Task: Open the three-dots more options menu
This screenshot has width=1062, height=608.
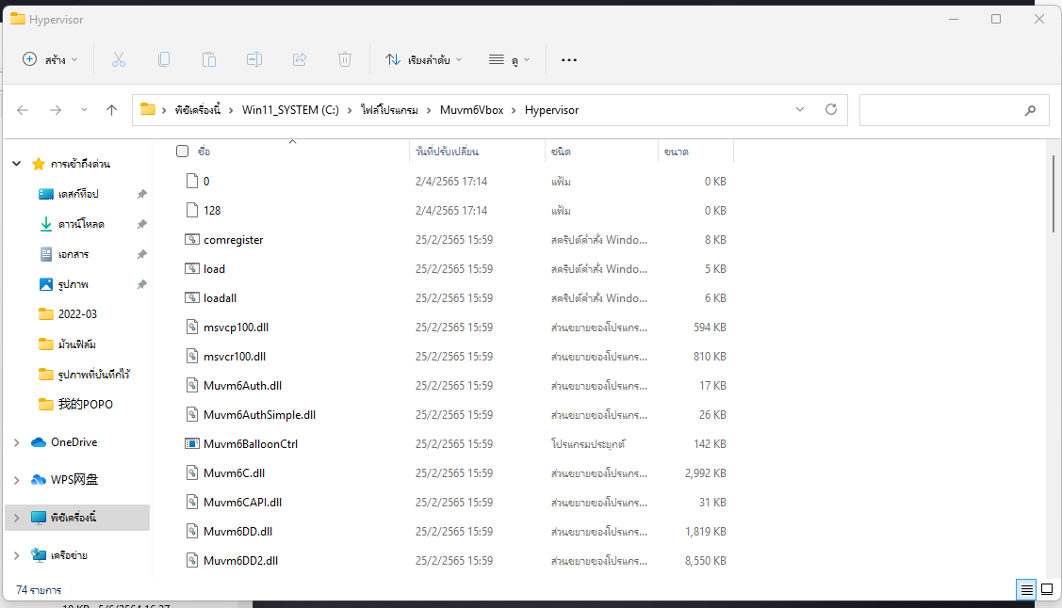Action: (x=569, y=59)
